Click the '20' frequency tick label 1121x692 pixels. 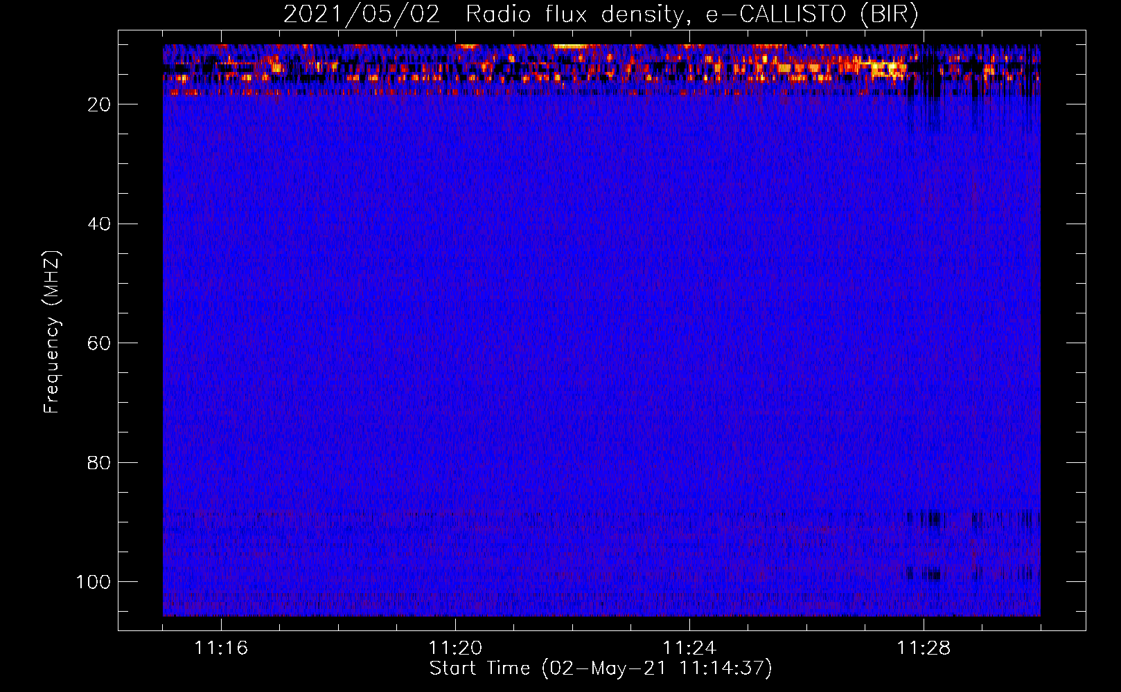tap(99, 104)
